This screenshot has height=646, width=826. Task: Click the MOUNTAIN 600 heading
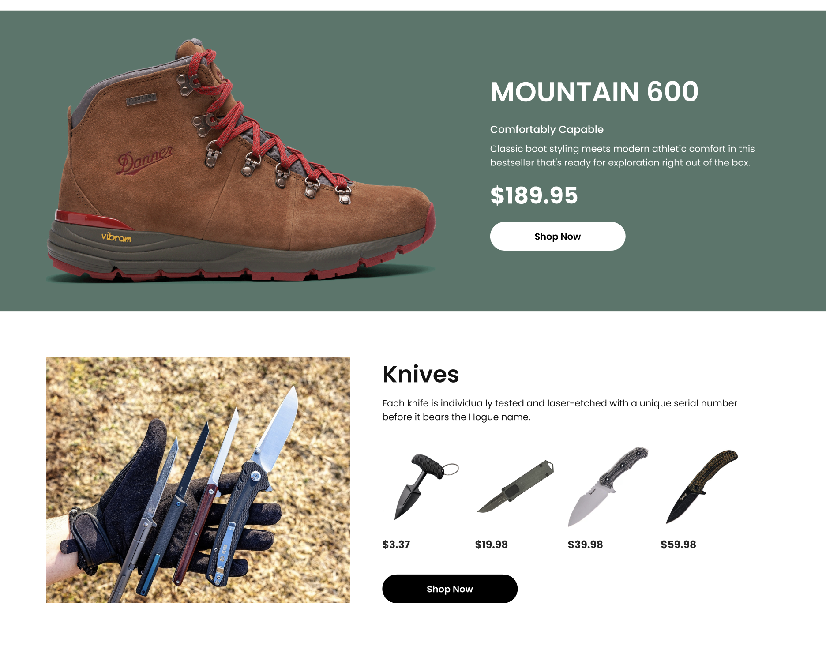594,92
